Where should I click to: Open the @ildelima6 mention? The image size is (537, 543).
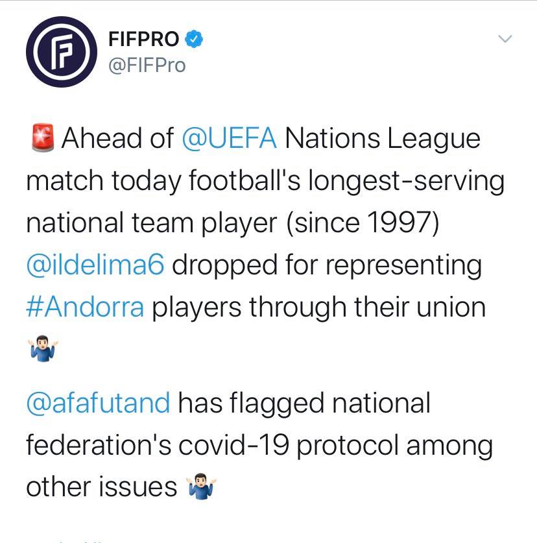click(x=95, y=265)
